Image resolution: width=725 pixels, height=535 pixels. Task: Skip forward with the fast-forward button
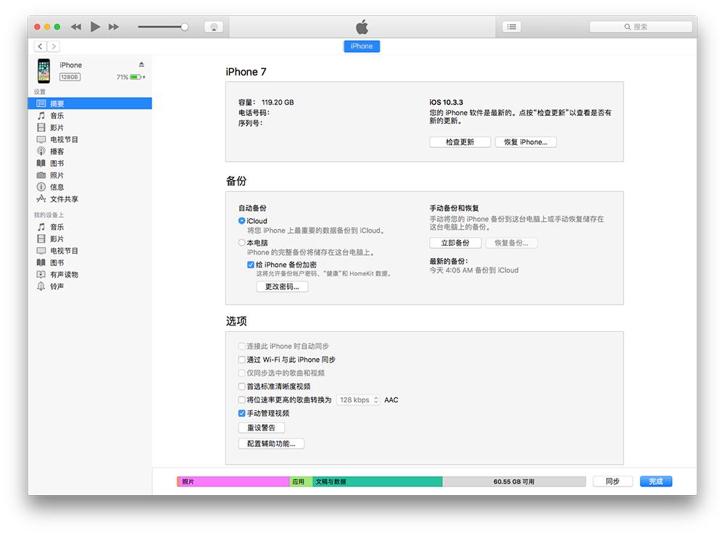click(114, 27)
